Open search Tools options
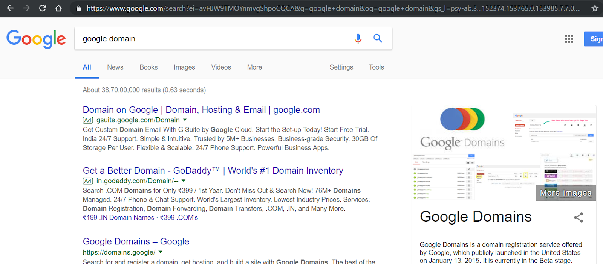 (376, 67)
